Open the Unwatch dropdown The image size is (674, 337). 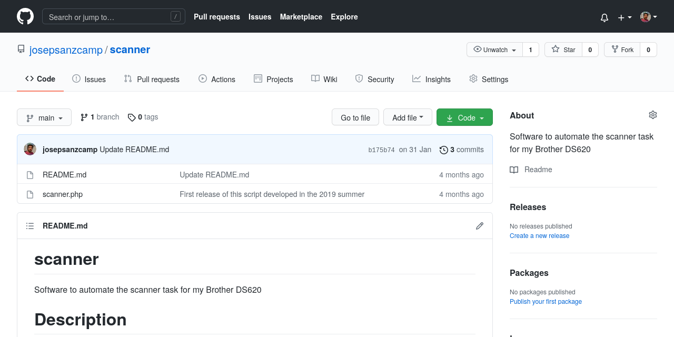[494, 49]
